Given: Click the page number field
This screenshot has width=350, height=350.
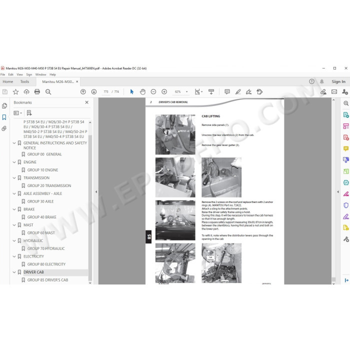Looking at the screenshot, I should (x=106, y=91).
